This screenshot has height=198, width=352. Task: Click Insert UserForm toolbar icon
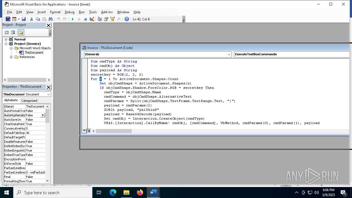point(14,19)
